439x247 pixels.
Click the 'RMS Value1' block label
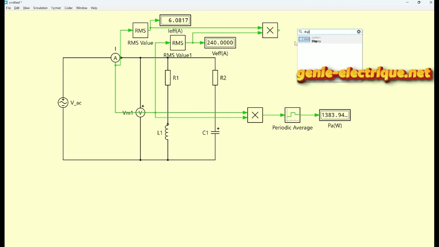pyautogui.click(x=178, y=55)
